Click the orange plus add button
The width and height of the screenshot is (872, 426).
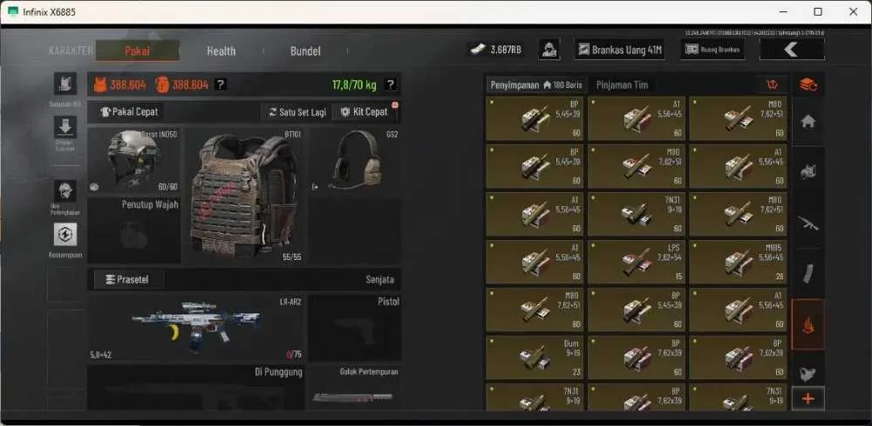(x=808, y=399)
